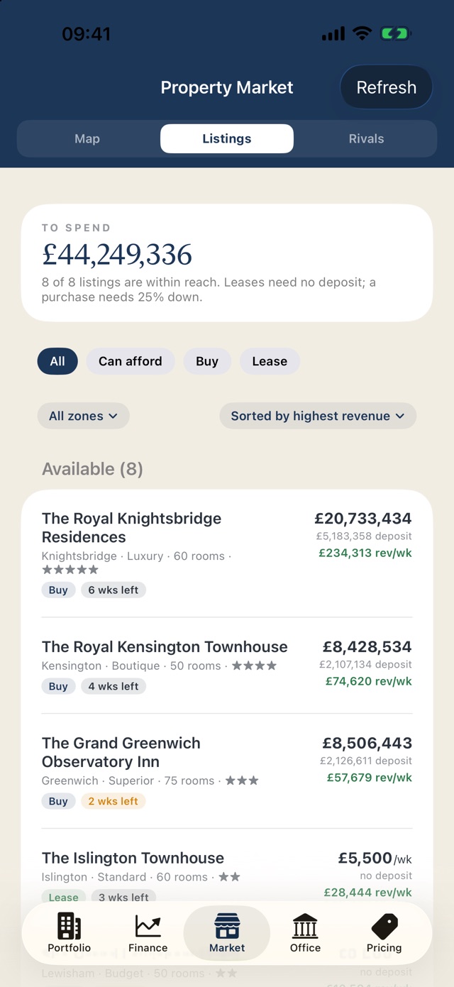Switch to the Map tab
This screenshot has width=454, height=987.
click(87, 138)
